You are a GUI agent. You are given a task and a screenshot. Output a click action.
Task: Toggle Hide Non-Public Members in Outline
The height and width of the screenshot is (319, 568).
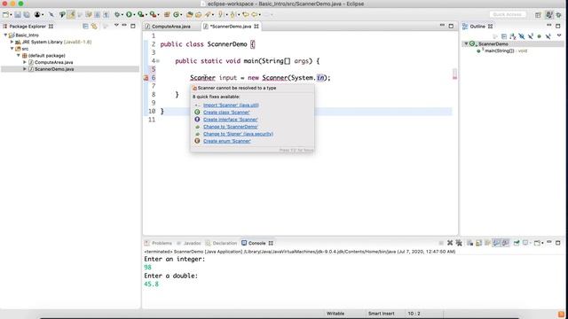coord(539,36)
